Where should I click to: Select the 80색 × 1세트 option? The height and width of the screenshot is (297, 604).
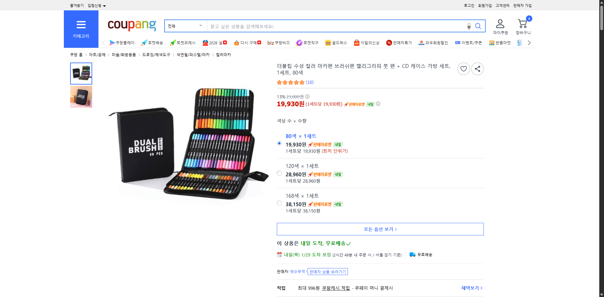(279, 143)
